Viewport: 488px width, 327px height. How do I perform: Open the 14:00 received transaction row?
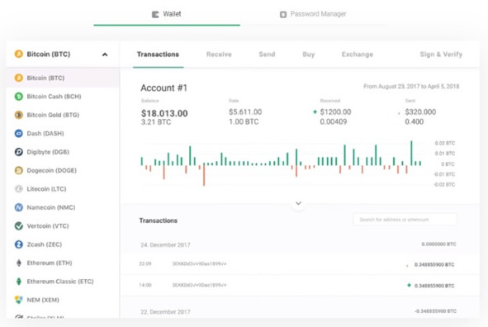pos(300,286)
